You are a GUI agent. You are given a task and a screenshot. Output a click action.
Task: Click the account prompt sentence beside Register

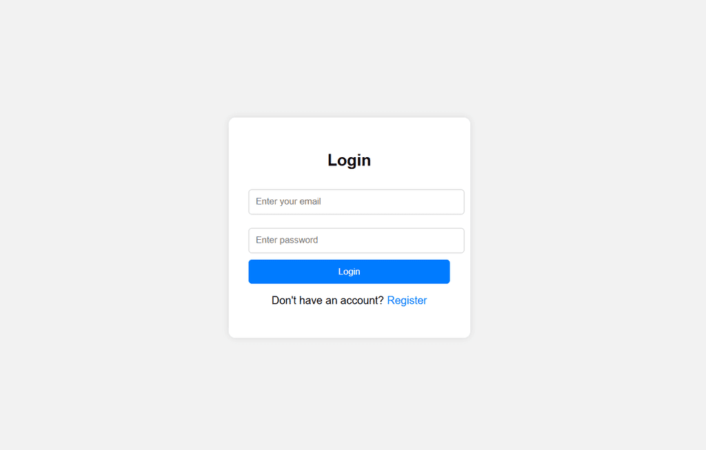click(327, 300)
